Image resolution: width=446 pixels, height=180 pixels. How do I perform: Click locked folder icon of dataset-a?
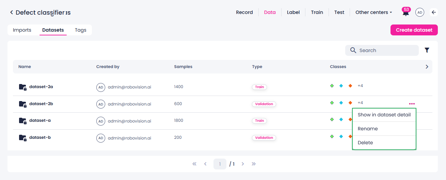23,121
